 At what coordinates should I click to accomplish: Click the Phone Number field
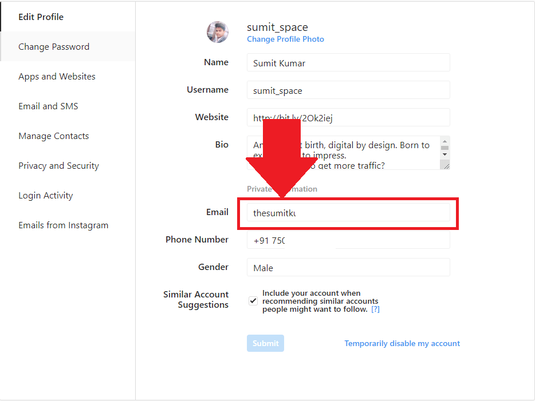click(348, 240)
